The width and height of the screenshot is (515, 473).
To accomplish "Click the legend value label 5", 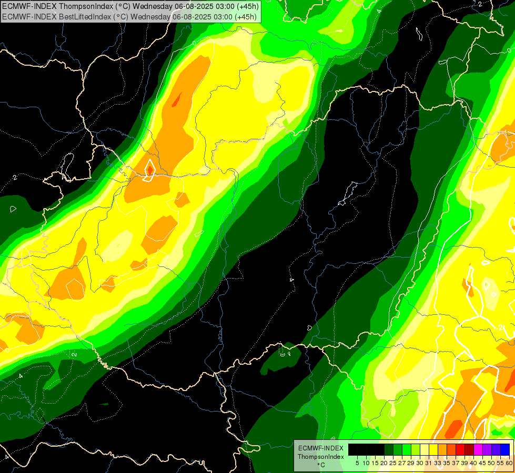I will point(357,463).
